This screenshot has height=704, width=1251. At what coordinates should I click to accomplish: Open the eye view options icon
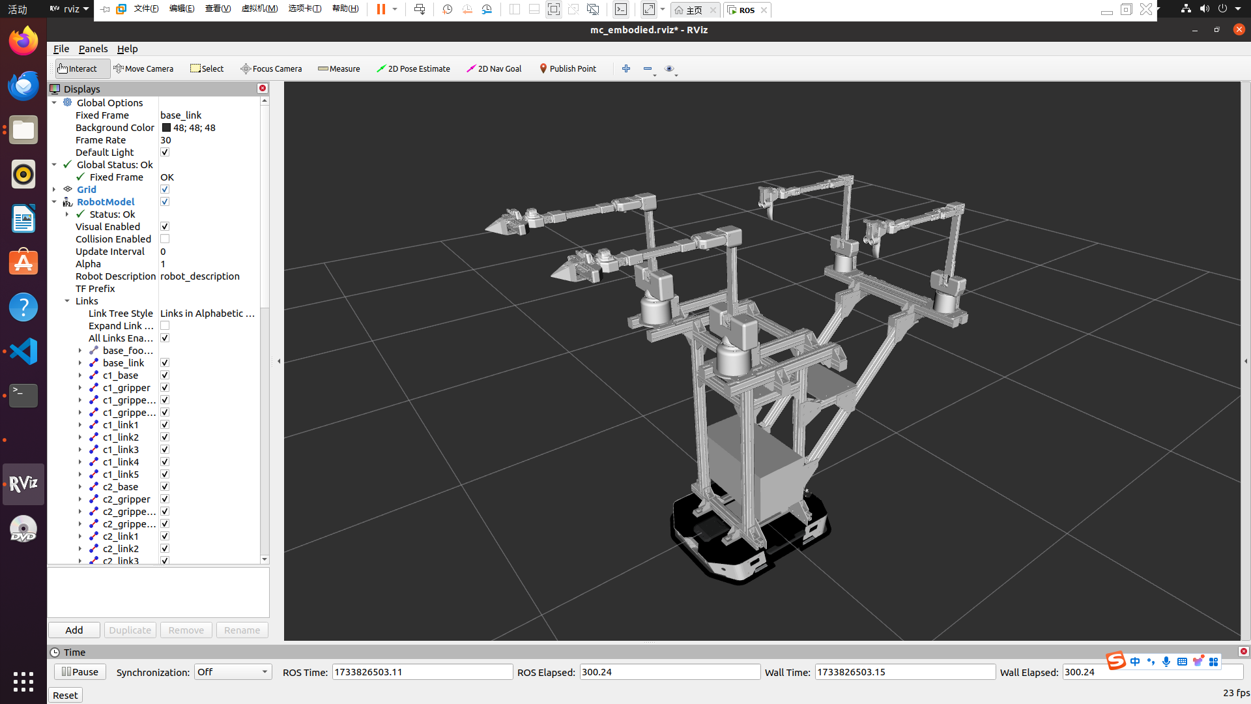669,68
